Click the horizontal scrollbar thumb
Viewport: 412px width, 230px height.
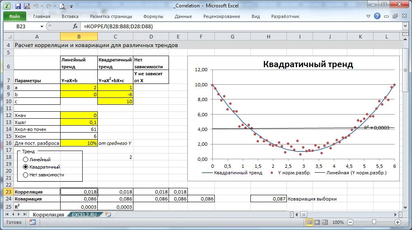coord(304,214)
